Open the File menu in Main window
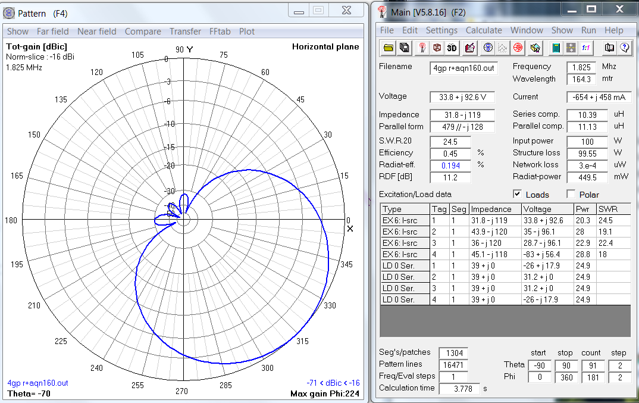Viewport: 639px width, 403px height. tap(387, 30)
